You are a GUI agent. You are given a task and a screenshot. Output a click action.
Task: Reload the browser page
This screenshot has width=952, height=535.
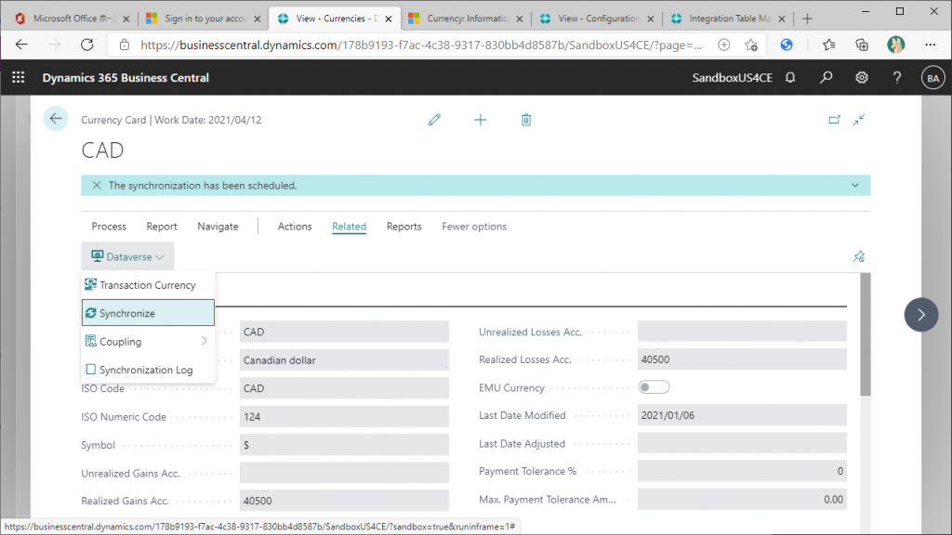click(x=86, y=45)
